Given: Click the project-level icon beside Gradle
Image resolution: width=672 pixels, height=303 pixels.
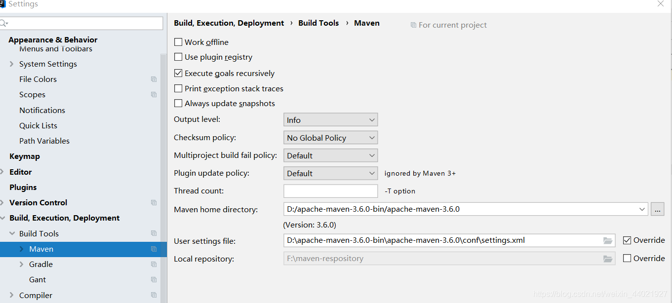Looking at the screenshot, I should click(x=154, y=264).
